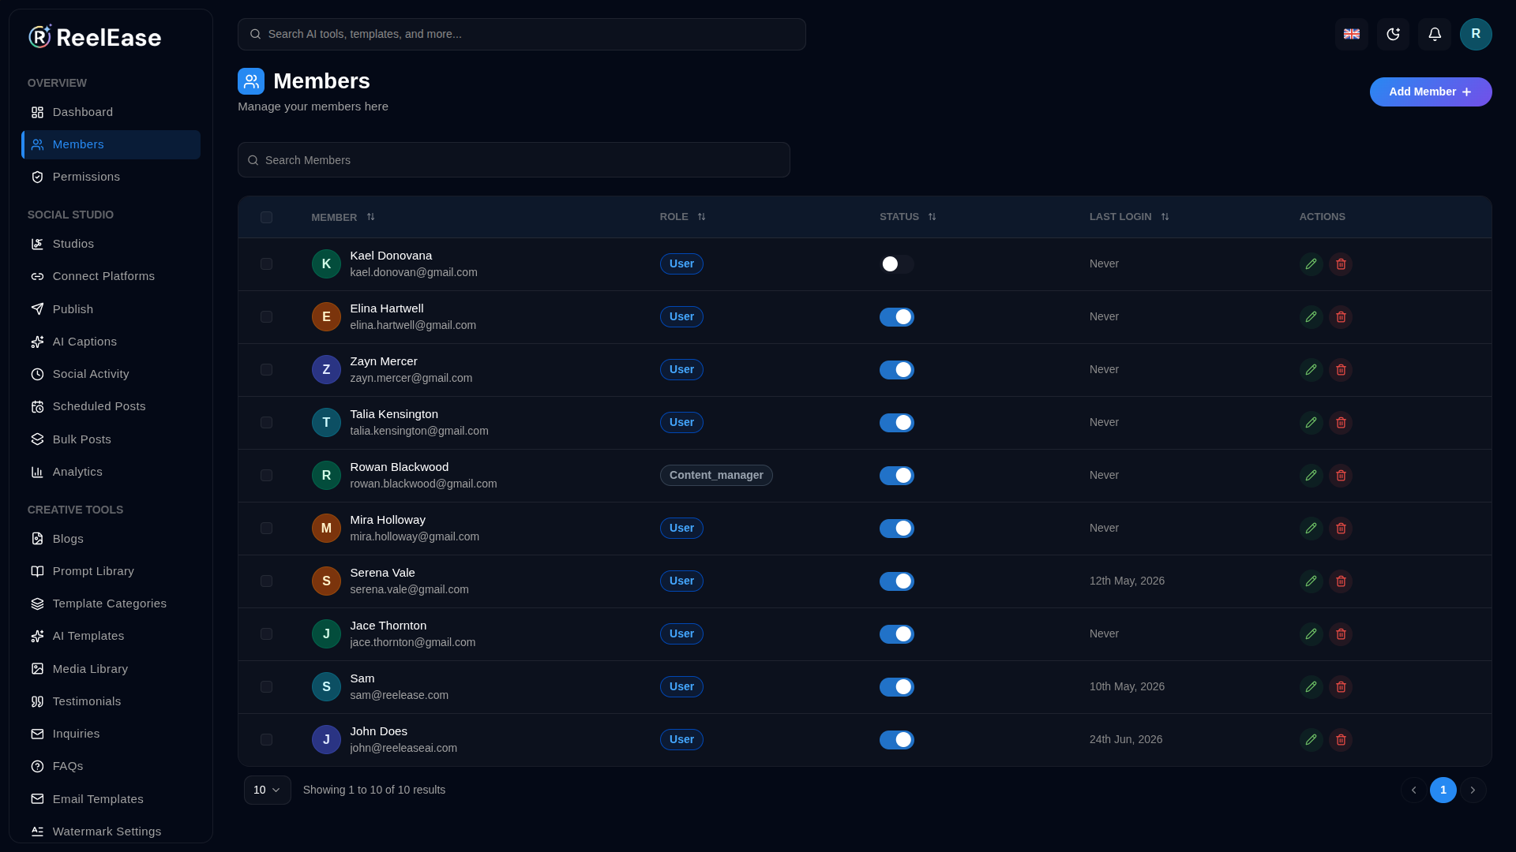Screen dimensions: 1516x852
Task: Check the select-all checkbox in table header
Action: click(266, 217)
